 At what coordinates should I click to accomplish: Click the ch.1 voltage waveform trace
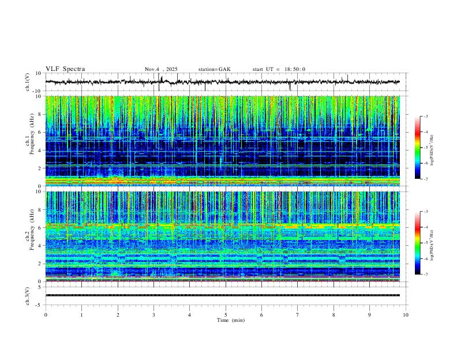coord(222,82)
